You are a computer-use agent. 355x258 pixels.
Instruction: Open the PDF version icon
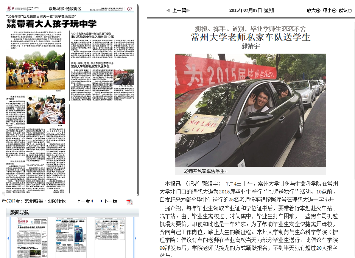(129, 202)
